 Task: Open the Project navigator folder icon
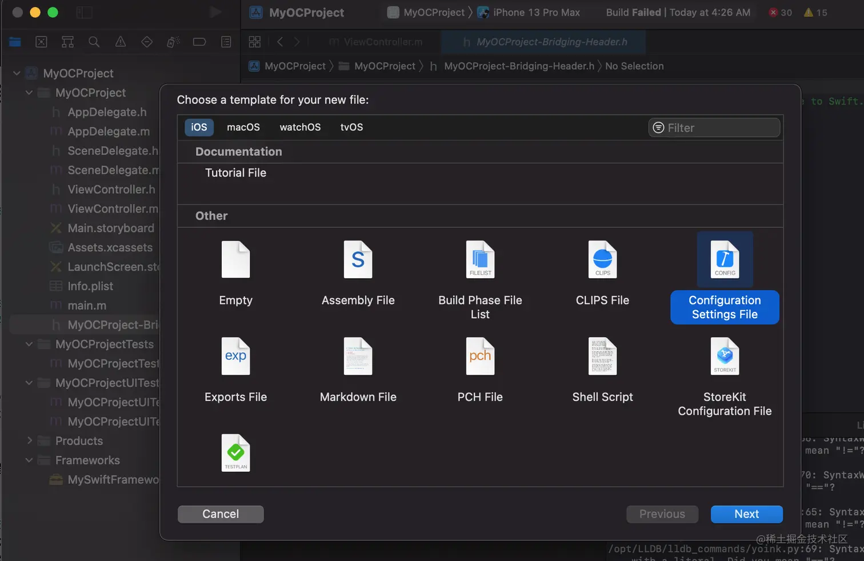pyautogui.click(x=15, y=42)
